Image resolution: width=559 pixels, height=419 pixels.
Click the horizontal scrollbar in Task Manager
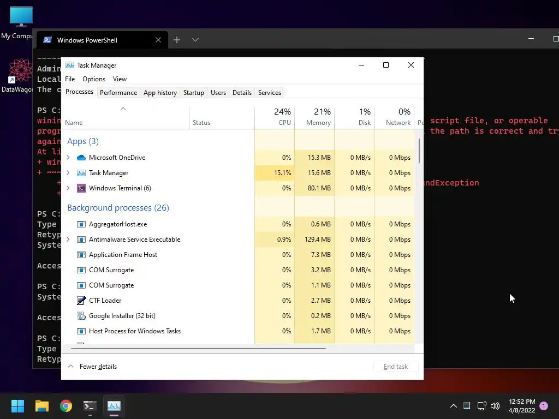[198, 349]
